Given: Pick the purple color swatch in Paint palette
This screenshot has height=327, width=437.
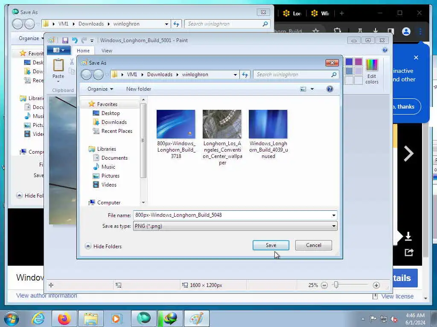Looking at the screenshot, I should (x=358, y=62).
